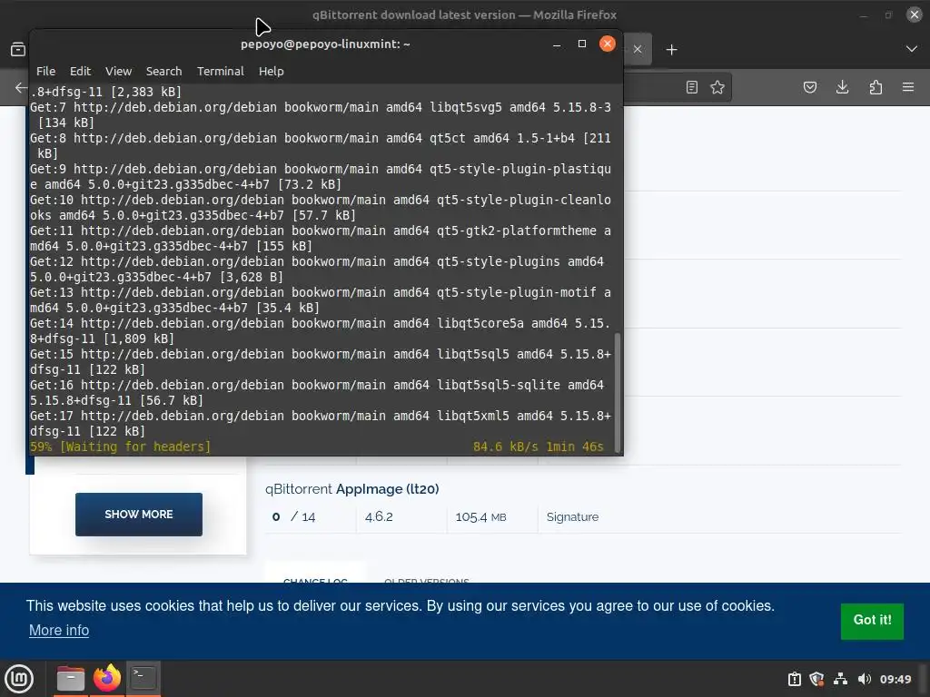
Task: Close the Firefox window
Action: [914, 15]
